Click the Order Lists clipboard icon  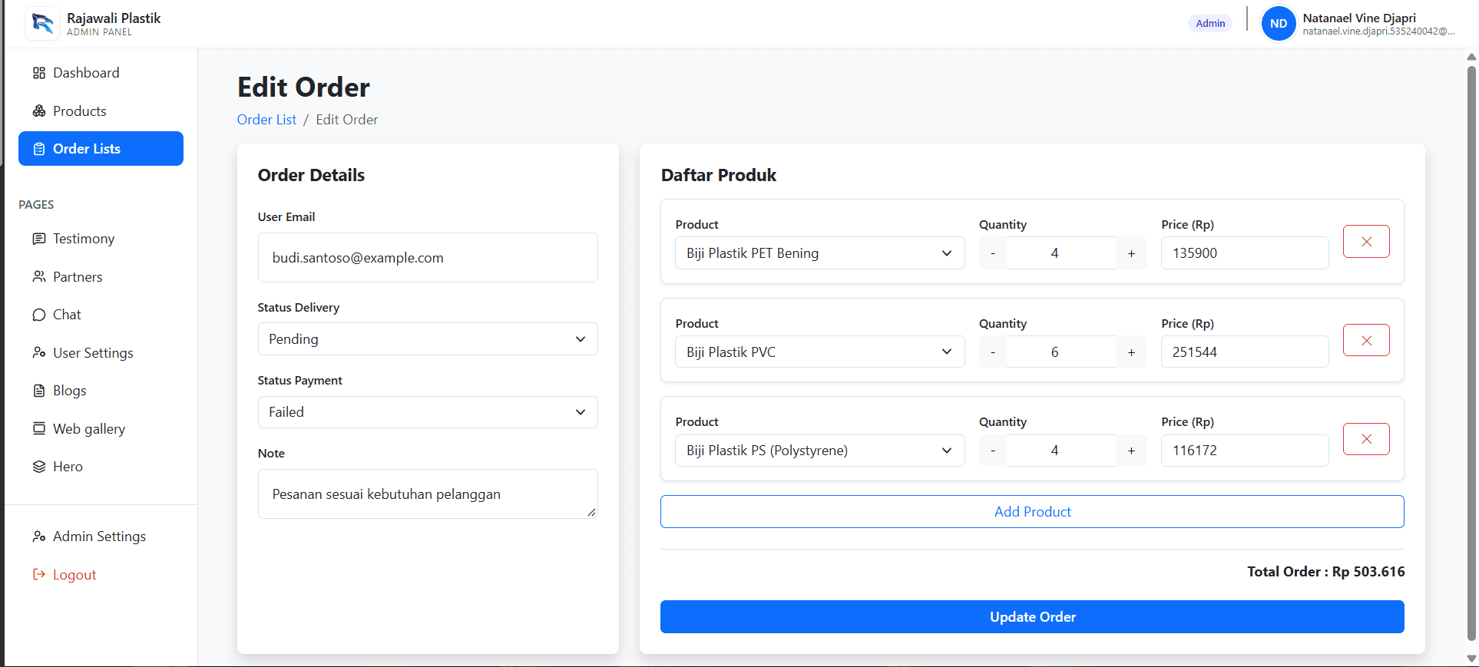tap(39, 149)
